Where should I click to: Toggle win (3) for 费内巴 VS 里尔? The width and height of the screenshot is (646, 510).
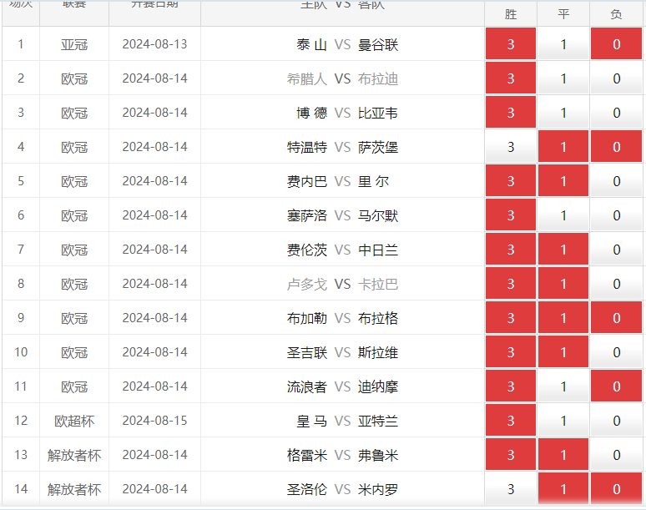point(511,180)
